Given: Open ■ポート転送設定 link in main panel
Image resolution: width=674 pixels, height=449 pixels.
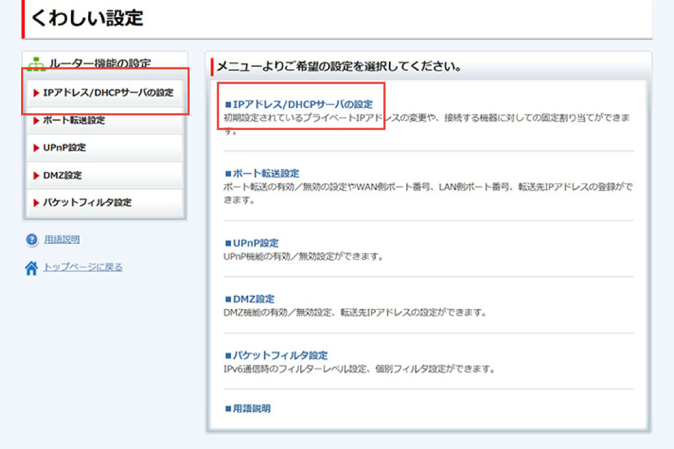Looking at the screenshot, I should click(262, 173).
